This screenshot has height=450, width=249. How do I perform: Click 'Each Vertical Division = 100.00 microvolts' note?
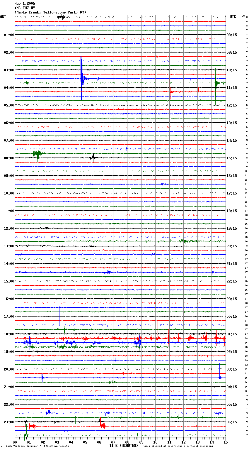37,446
